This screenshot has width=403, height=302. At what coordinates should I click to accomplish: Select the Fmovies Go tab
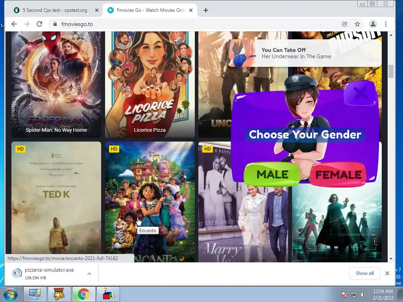[150, 10]
